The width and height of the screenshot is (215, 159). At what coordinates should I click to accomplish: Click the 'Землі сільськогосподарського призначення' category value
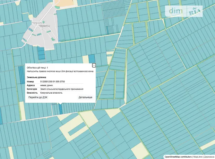pyautogui.click(x=61, y=89)
